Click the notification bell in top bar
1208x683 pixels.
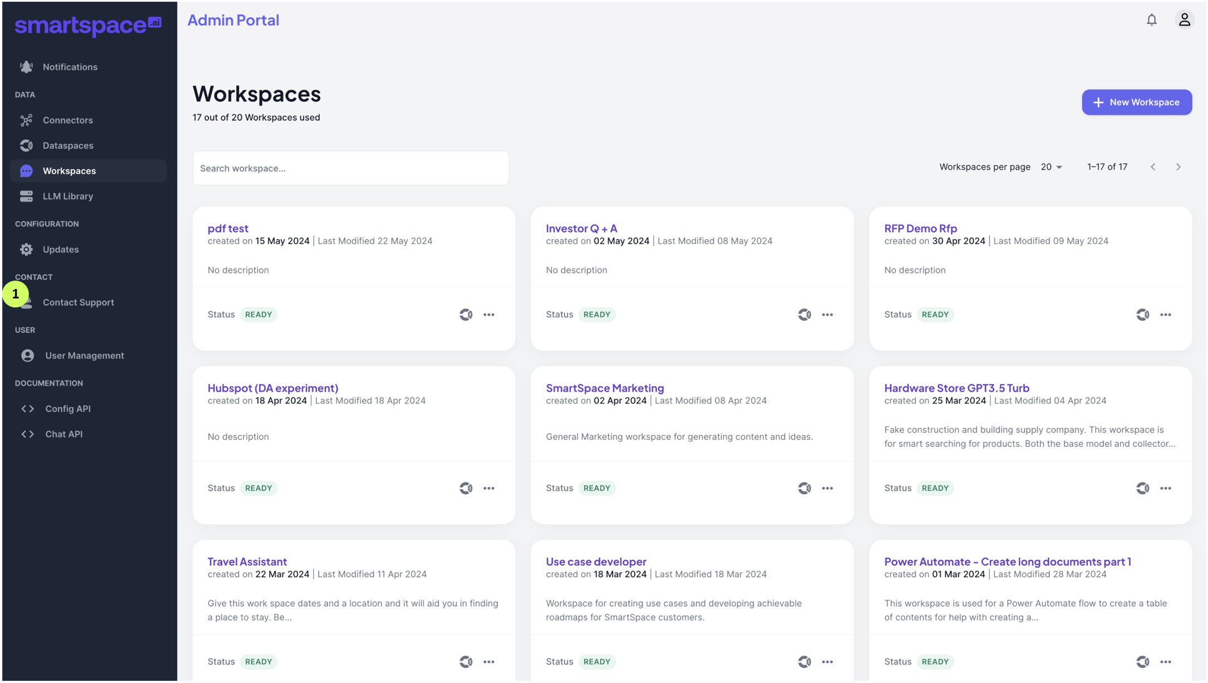point(1151,20)
